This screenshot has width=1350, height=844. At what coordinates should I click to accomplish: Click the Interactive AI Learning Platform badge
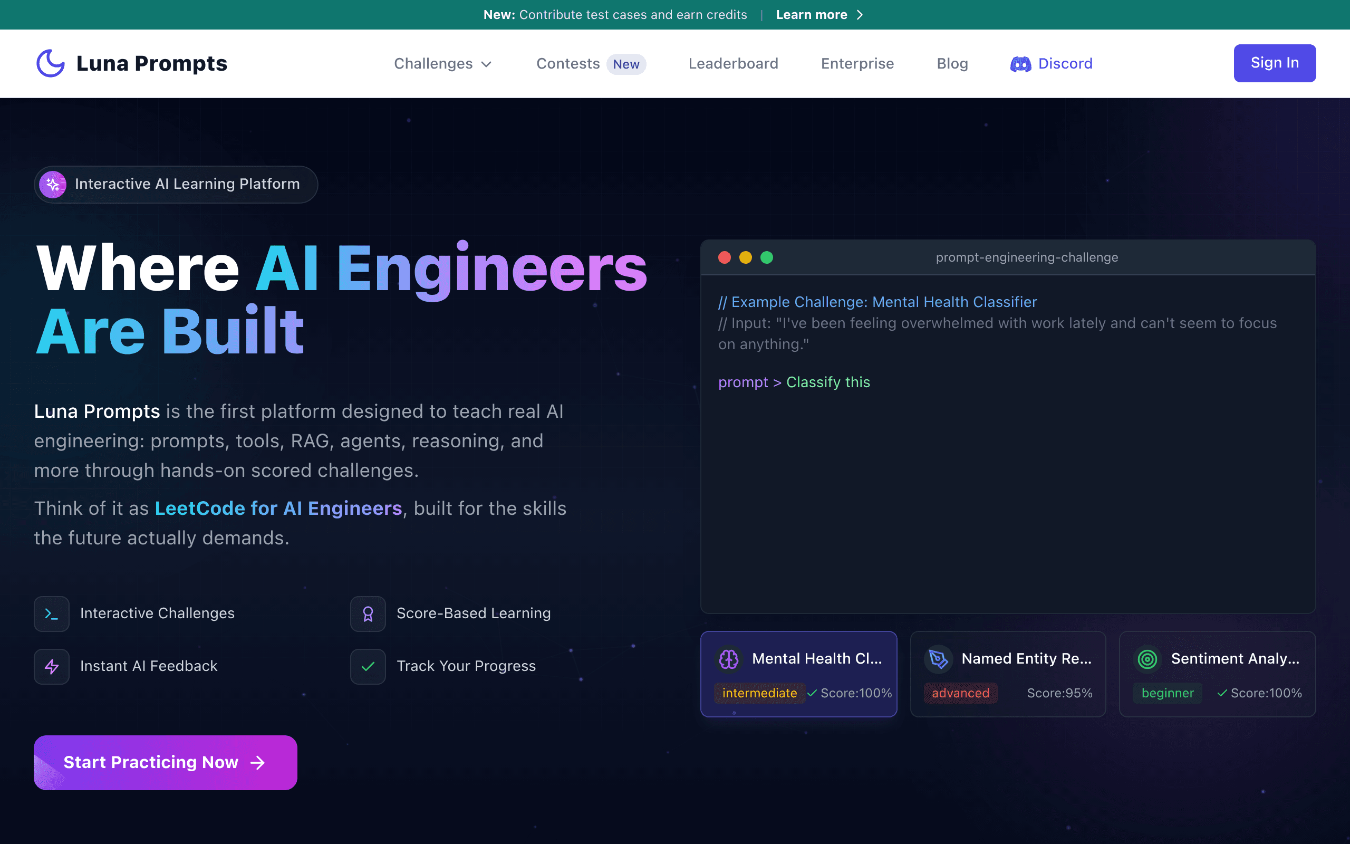pyautogui.click(x=176, y=184)
